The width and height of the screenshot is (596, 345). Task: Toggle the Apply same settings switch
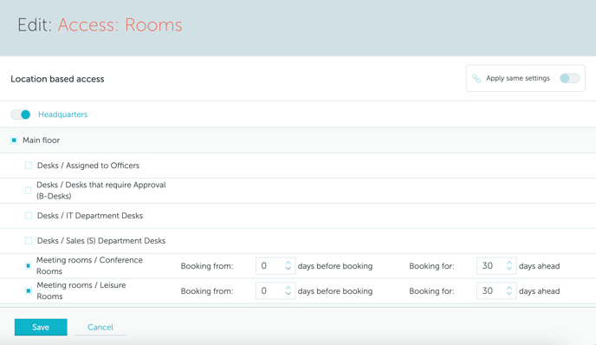(569, 78)
